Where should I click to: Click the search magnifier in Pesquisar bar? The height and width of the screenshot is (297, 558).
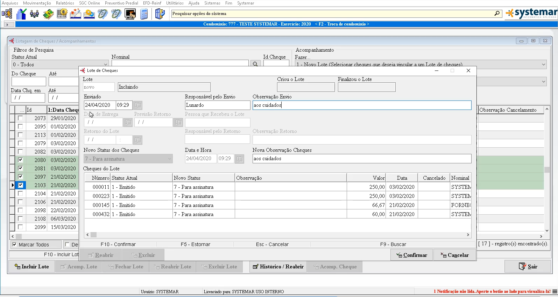[497, 14]
